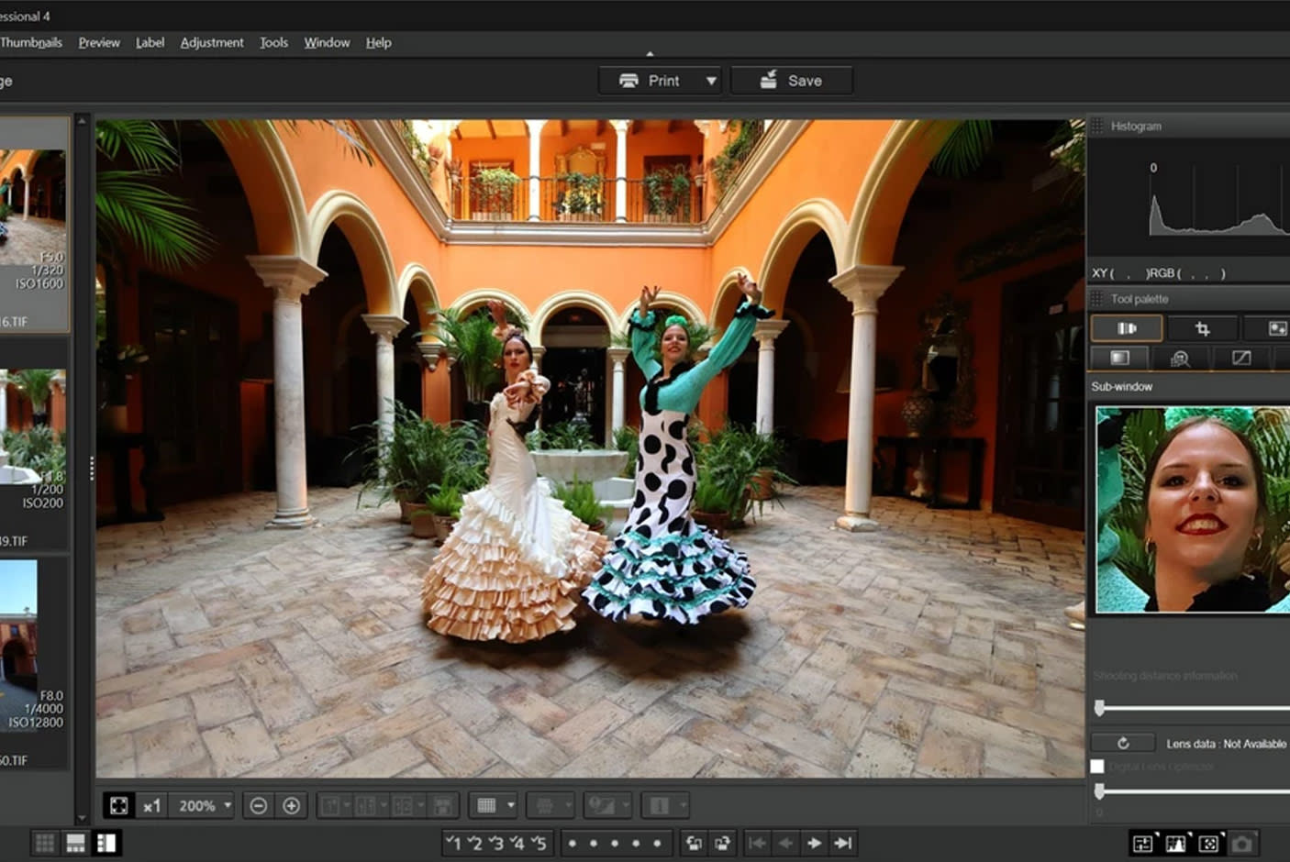Image resolution: width=1290 pixels, height=862 pixels.
Task: Click the zoom out minus icon
Action: pyautogui.click(x=259, y=806)
